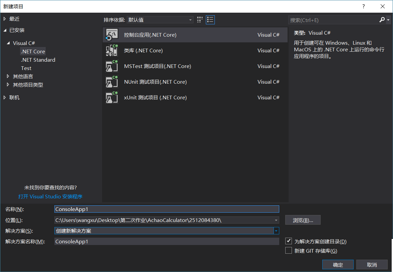The width and height of the screenshot is (393, 272).
Task: Collapse the Visual C# tree node
Action: pyautogui.click(x=8, y=43)
